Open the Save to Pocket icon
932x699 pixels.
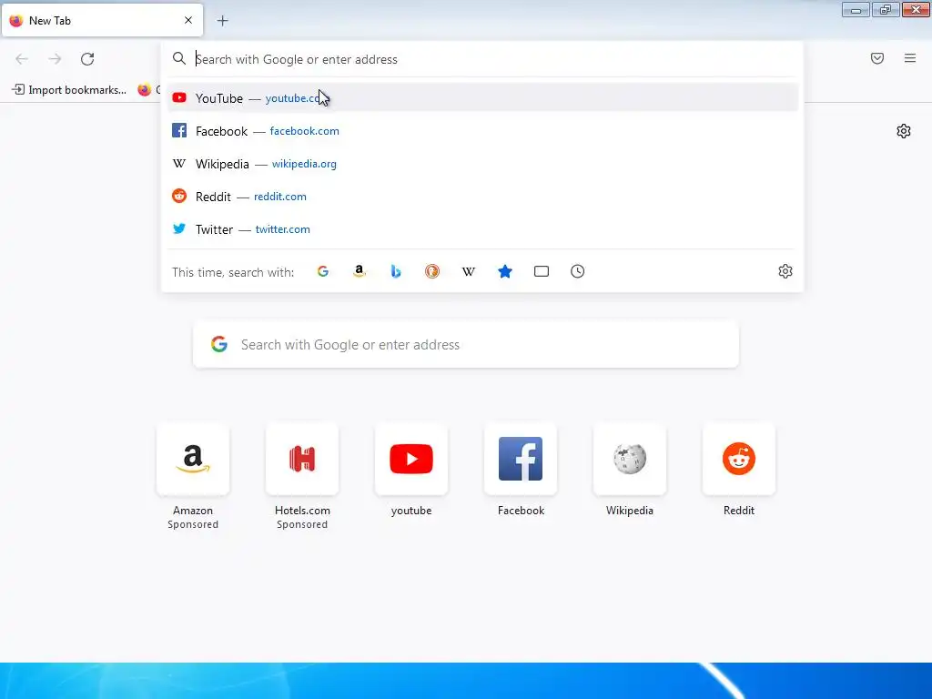[877, 58]
